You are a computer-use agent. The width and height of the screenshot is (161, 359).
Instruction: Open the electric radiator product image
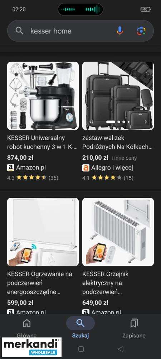(118, 232)
